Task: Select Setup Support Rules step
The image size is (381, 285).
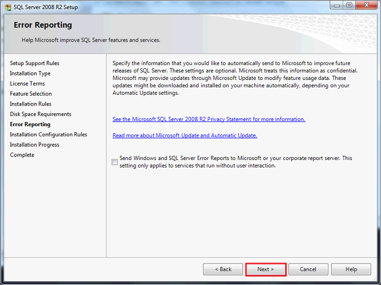Action: tap(34, 63)
